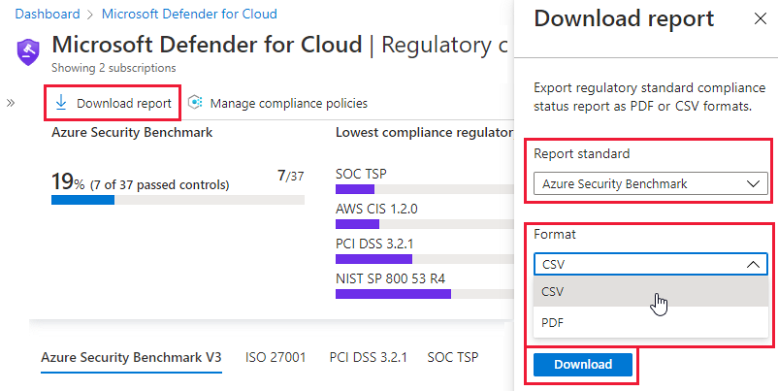
Task: Expand the collapsed sidebar with double chevron
Action: tap(11, 102)
